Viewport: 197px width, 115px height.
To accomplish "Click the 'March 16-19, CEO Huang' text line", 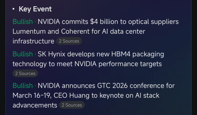I will pos(86,95).
